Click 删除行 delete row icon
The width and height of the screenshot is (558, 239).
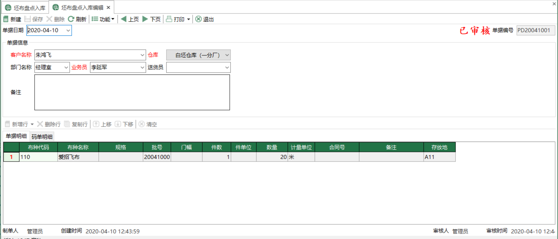click(40, 124)
